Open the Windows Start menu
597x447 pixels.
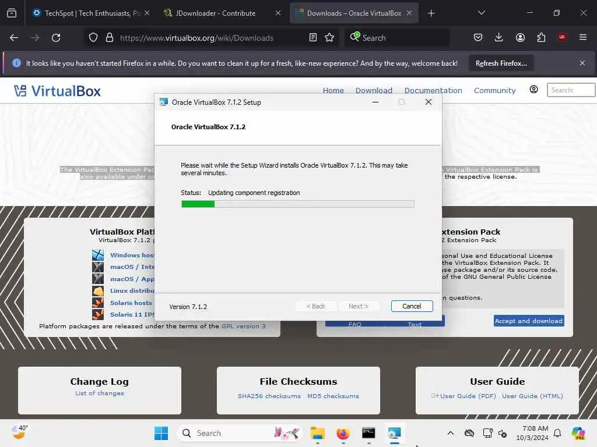[x=161, y=433]
